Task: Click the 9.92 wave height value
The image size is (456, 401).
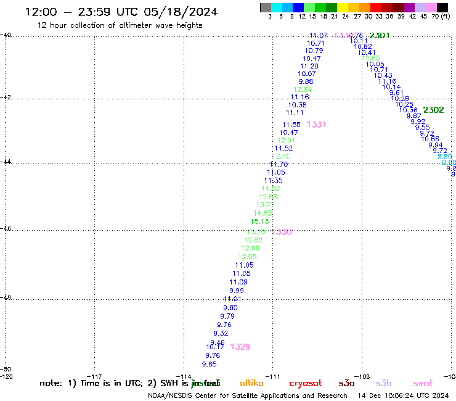Action: [418, 122]
